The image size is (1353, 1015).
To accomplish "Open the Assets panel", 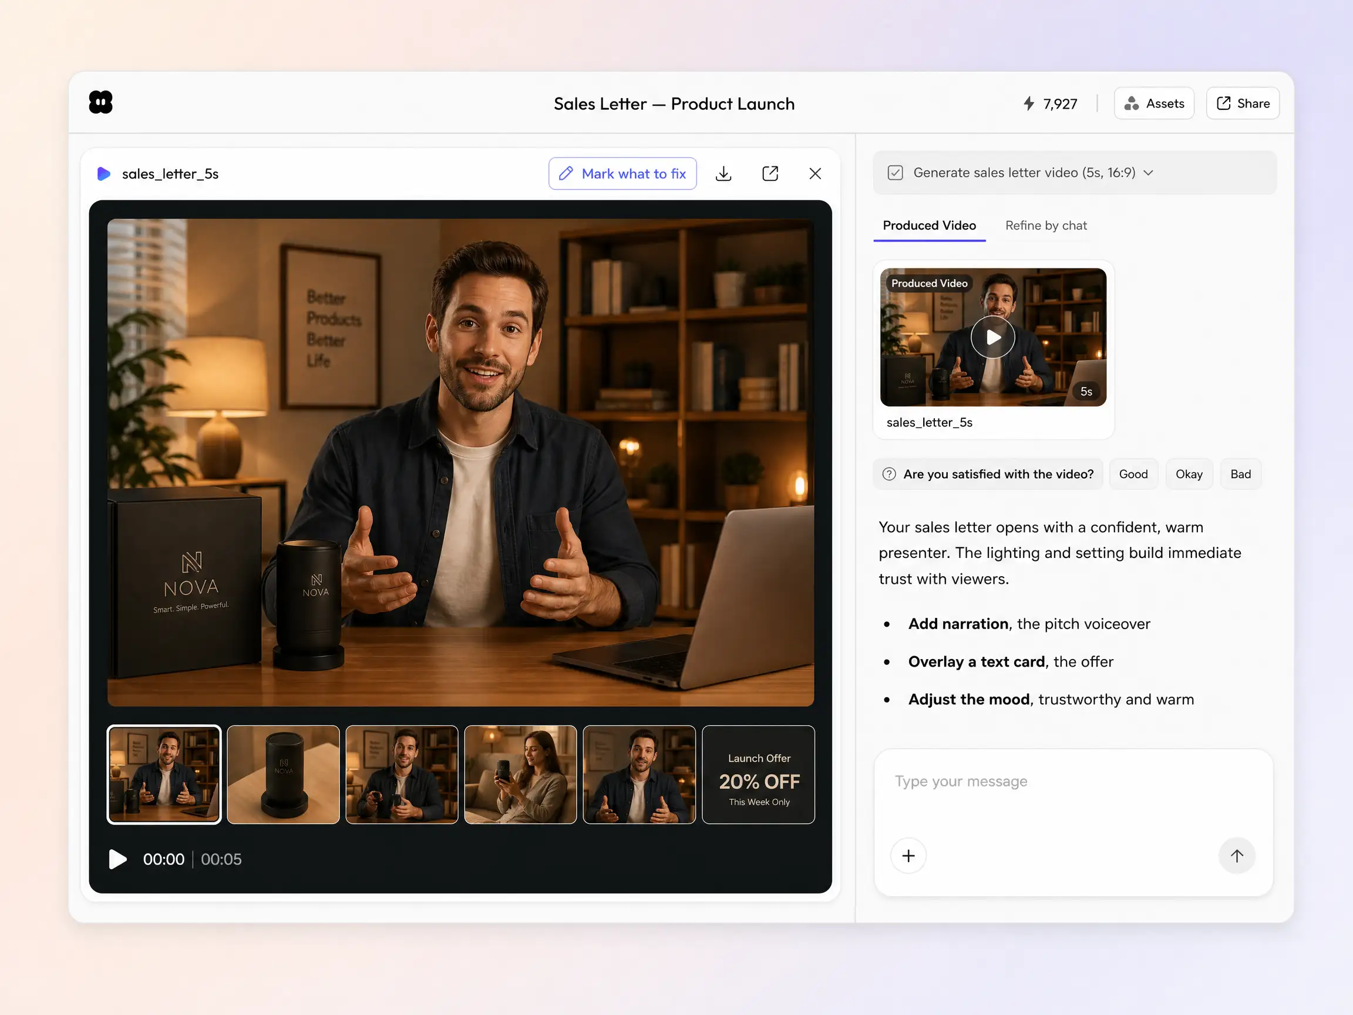I will point(1153,103).
